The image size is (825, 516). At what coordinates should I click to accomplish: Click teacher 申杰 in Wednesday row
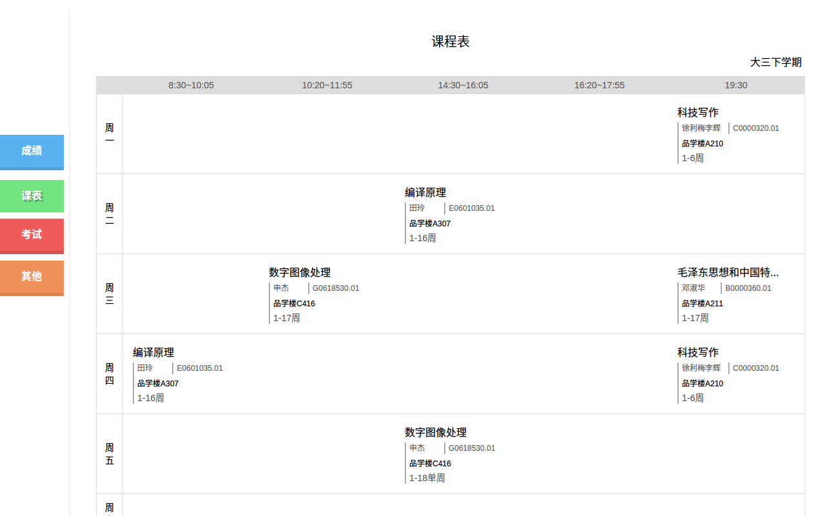coord(281,288)
